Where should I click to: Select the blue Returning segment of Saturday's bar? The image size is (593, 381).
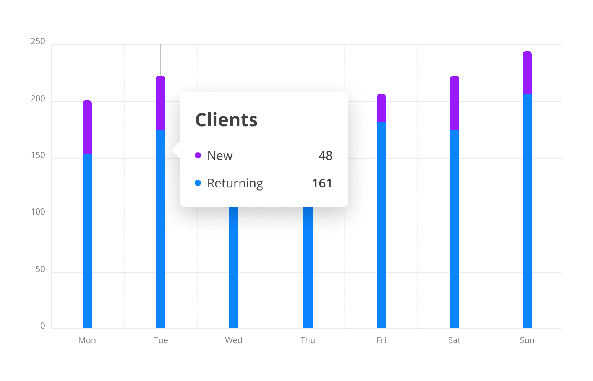point(455,230)
